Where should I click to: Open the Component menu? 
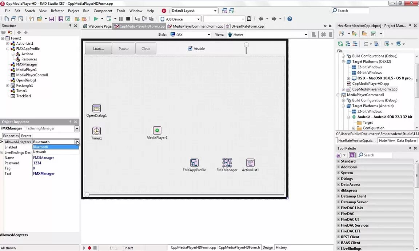pos(103,11)
